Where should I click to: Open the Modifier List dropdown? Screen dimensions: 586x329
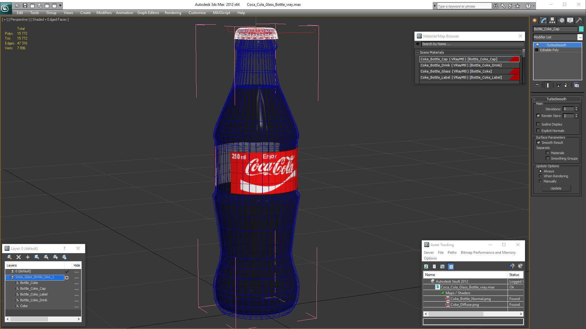point(580,37)
